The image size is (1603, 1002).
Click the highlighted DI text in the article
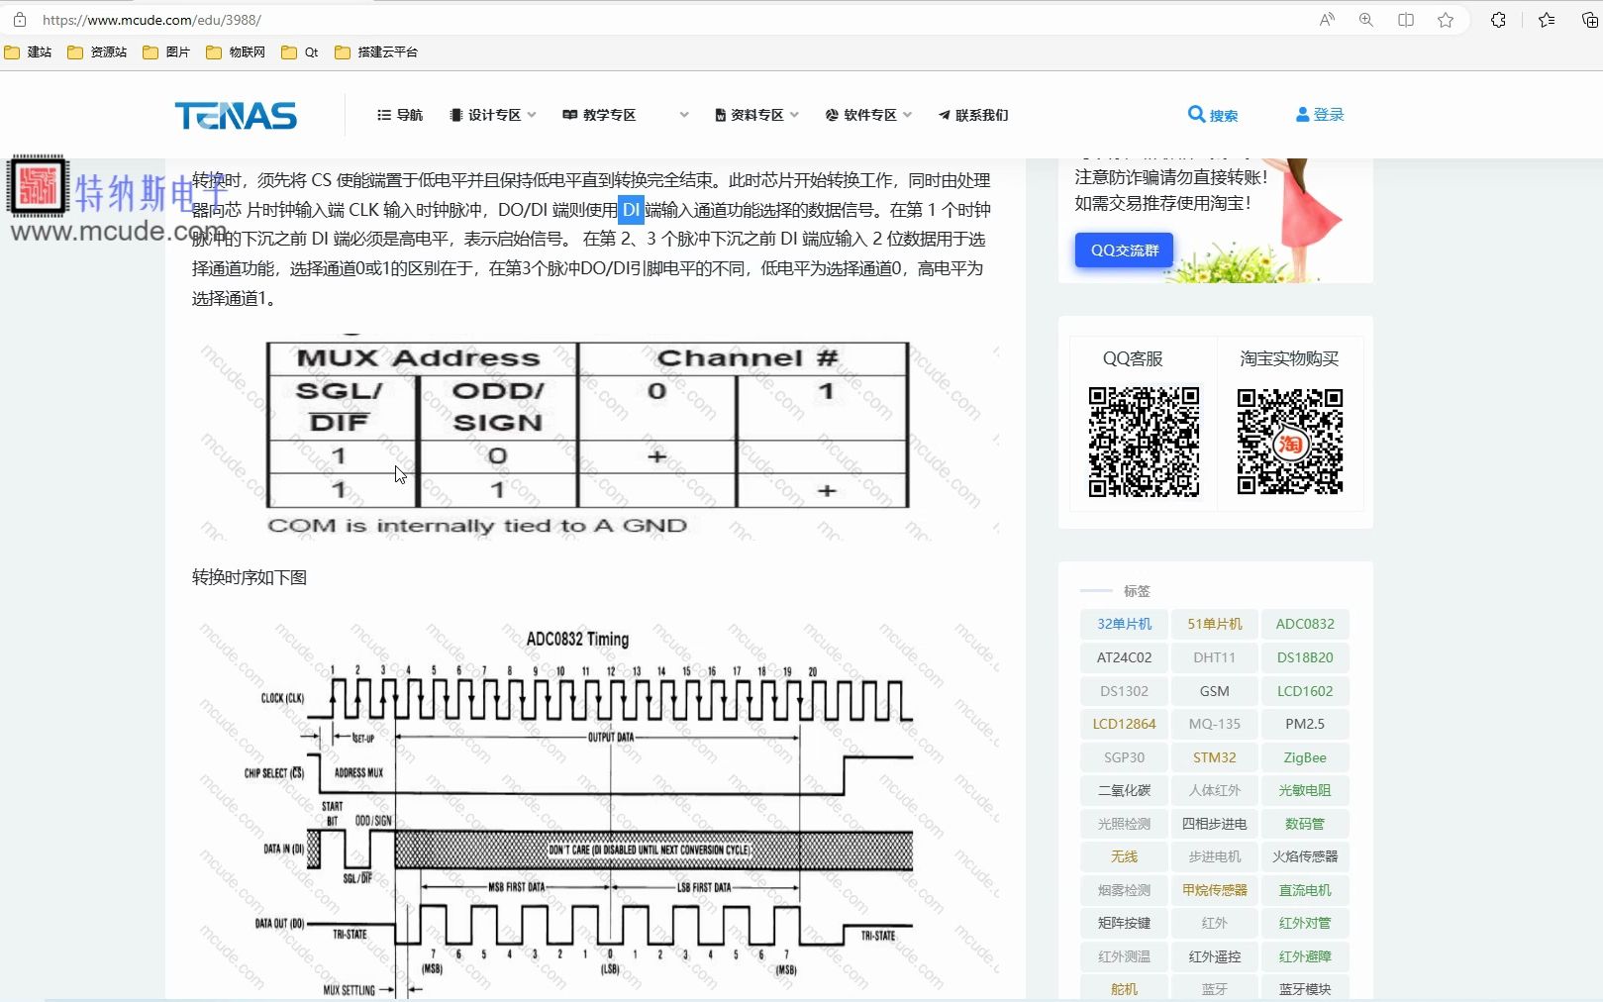pos(631,210)
